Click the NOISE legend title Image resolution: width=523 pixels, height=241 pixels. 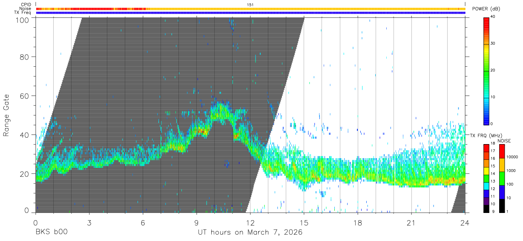(504, 141)
